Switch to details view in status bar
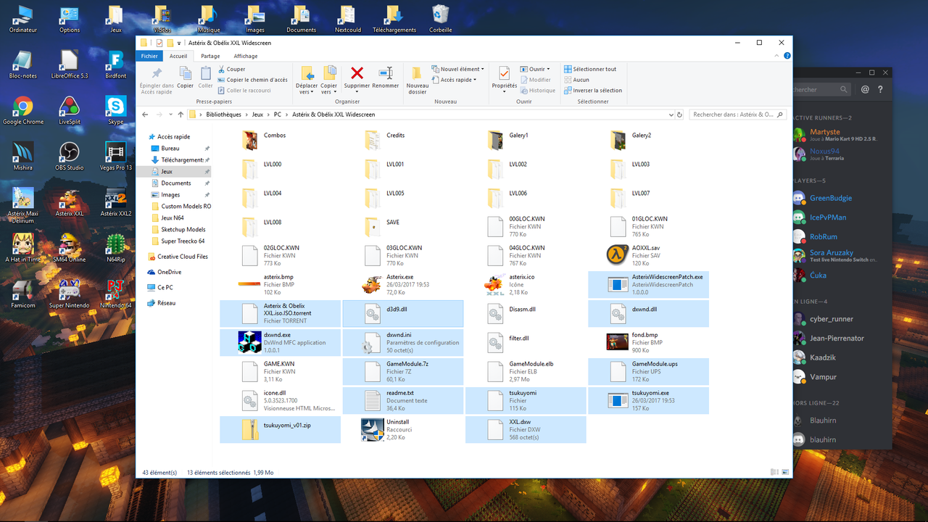928x522 pixels. point(775,472)
